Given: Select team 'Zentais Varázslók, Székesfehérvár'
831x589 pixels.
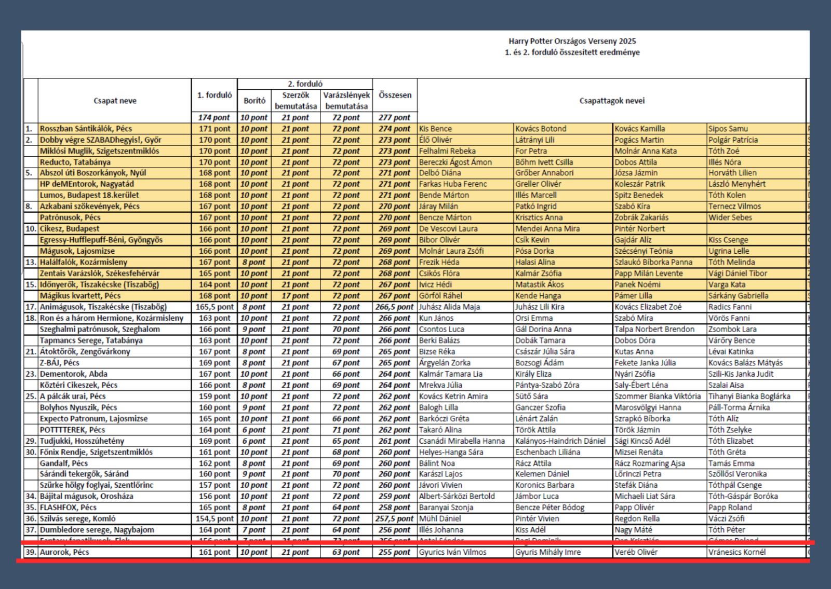Looking at the screenshot, I should click(100, 273).
